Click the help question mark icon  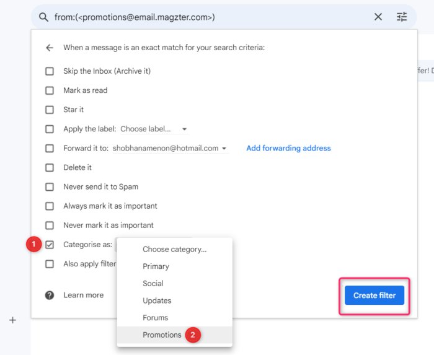point(50,295)
